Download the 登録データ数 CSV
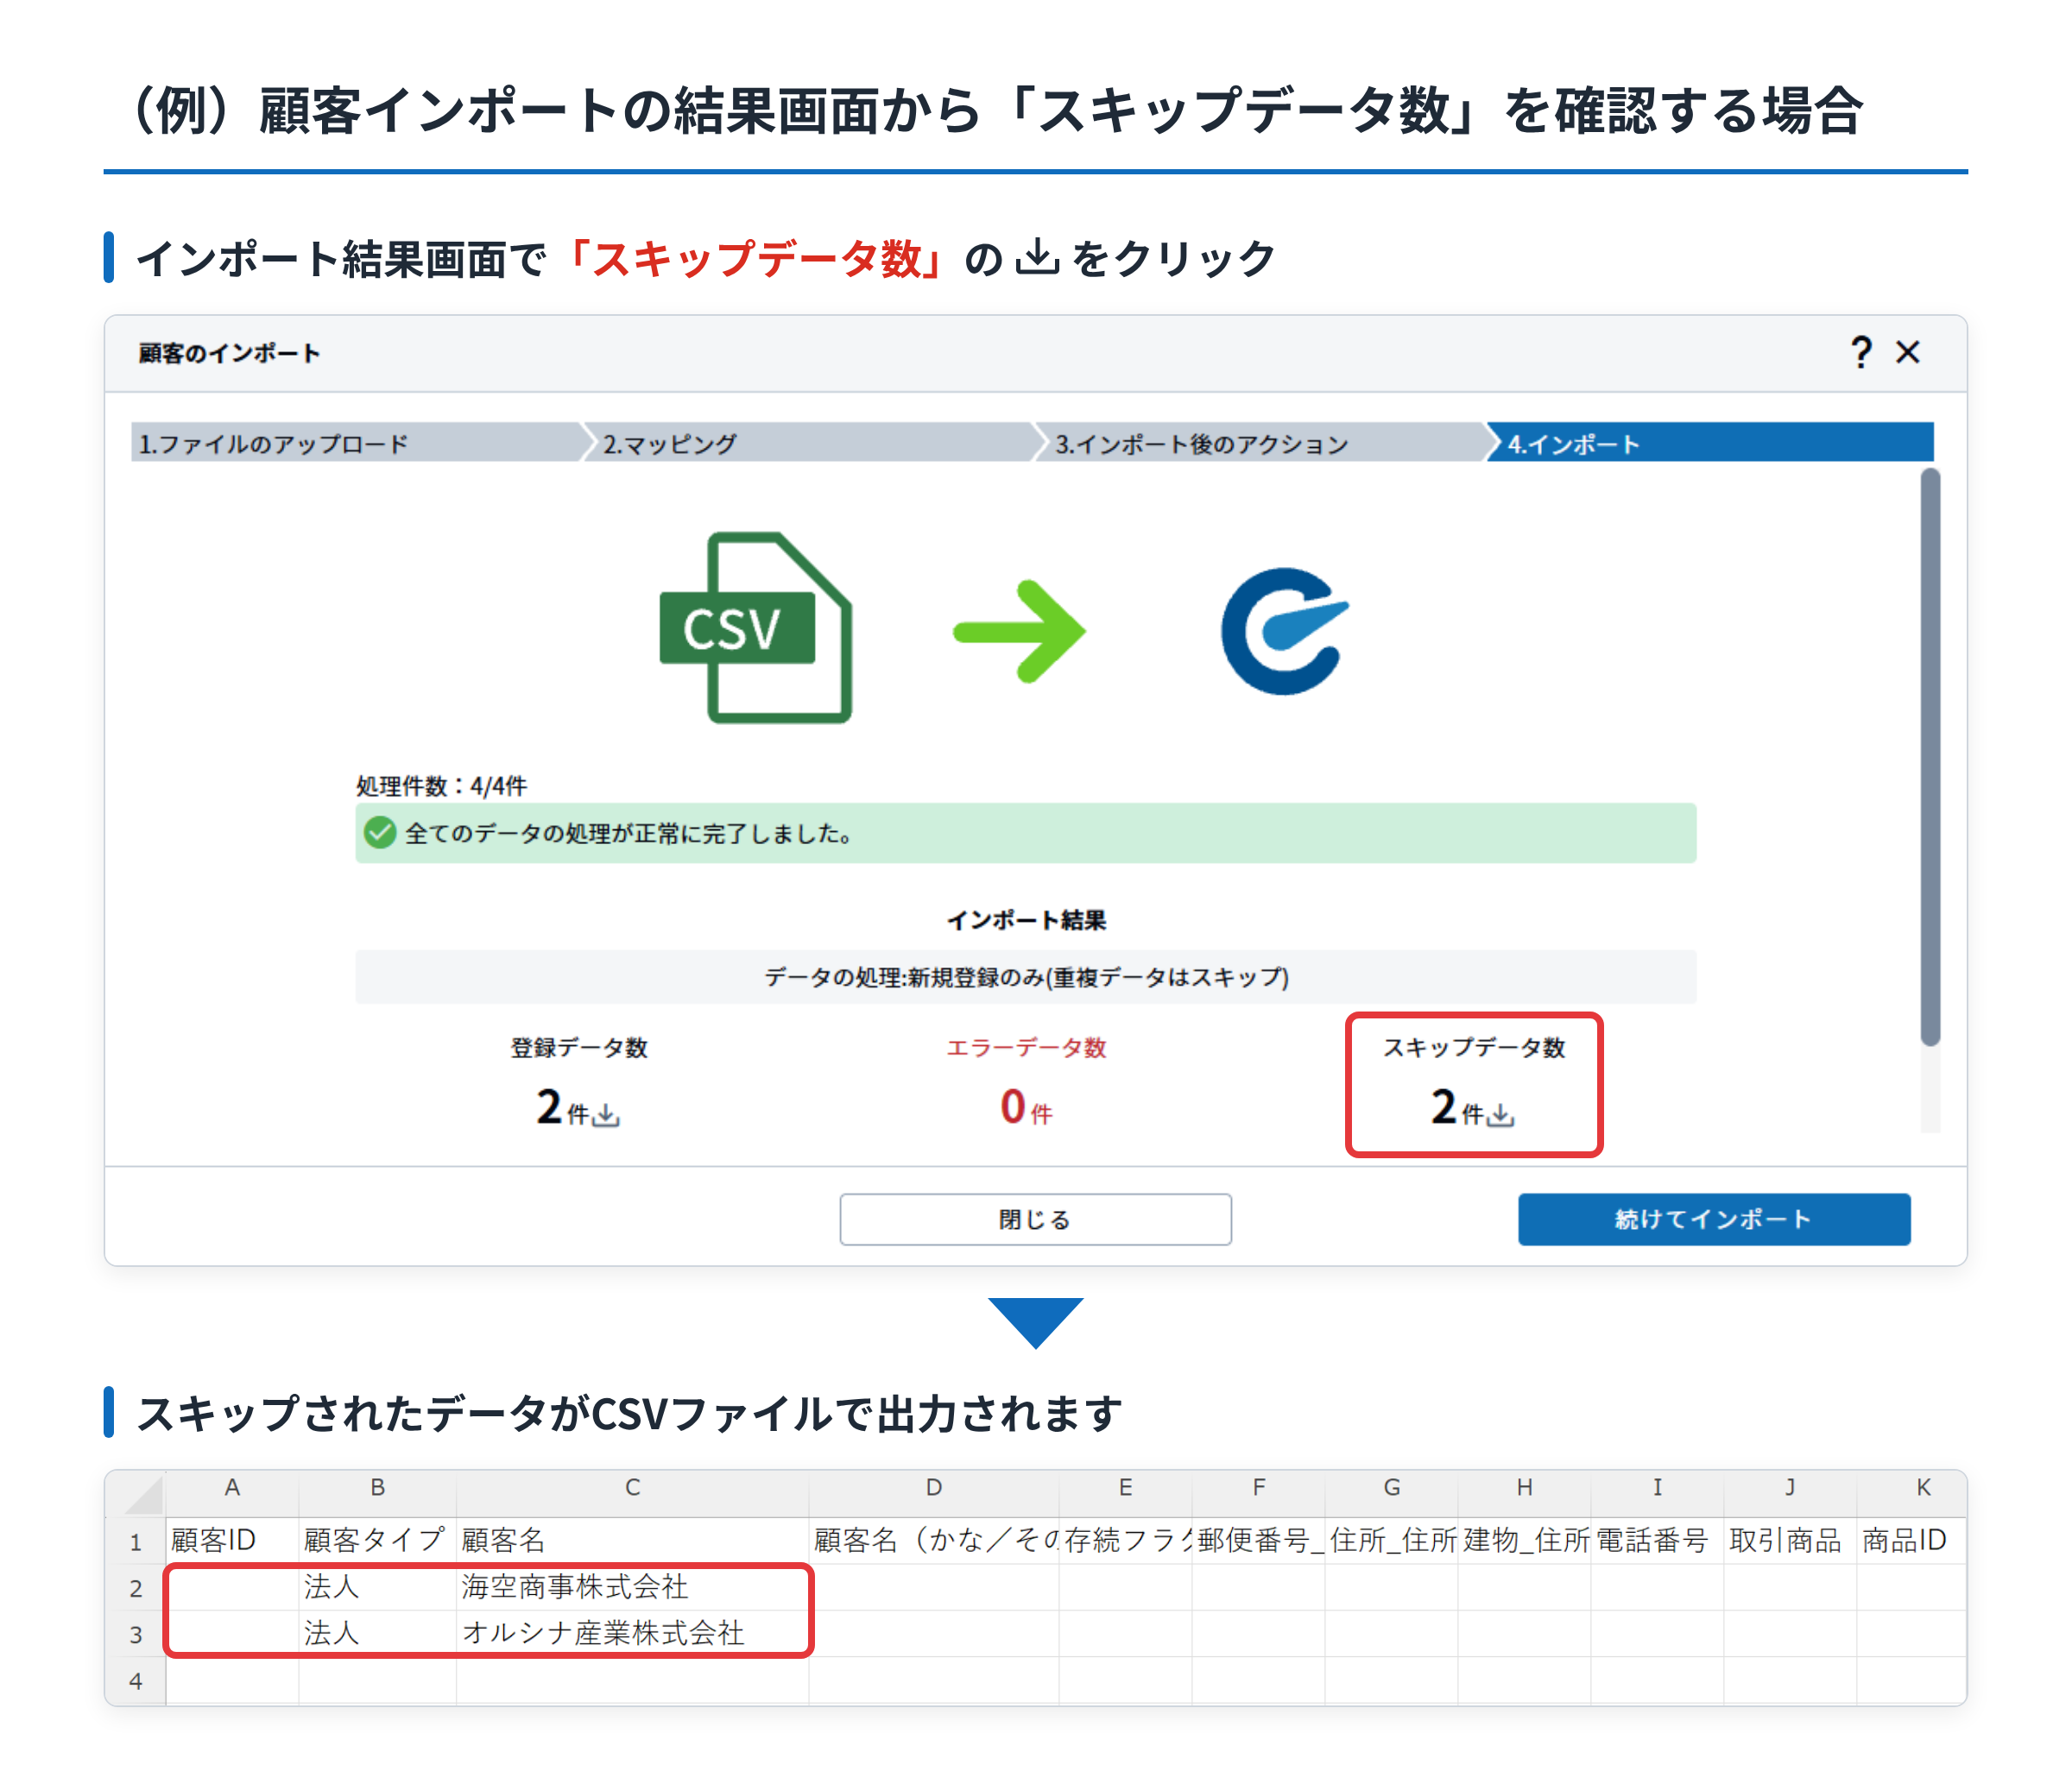This screenshot has width=2072, height=1790. point(606,1113)
